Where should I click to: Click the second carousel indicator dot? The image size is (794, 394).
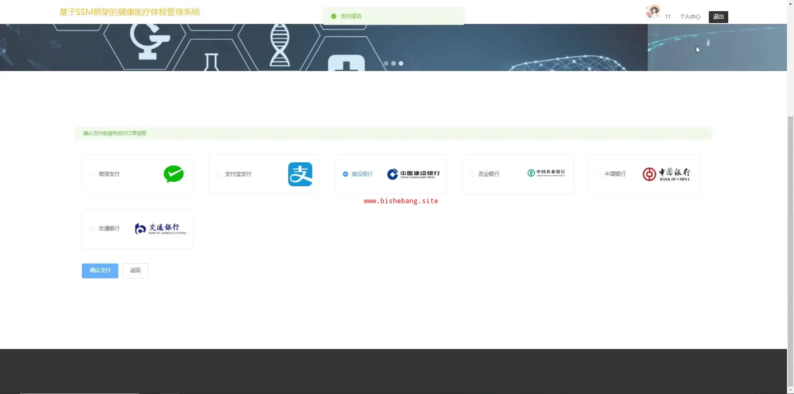click(x=393, y=64)
